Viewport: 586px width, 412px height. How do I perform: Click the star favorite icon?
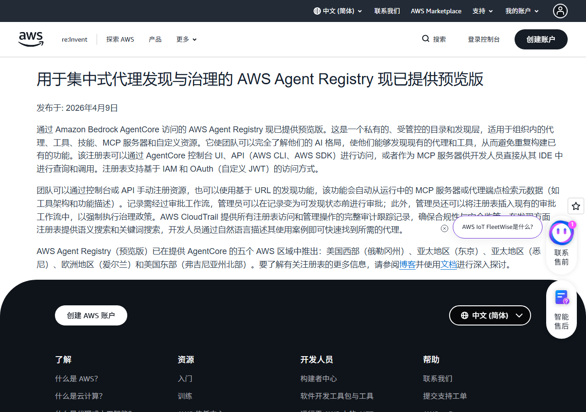pos(576,206)
